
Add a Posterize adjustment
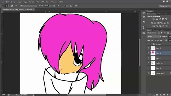[157, 26]
